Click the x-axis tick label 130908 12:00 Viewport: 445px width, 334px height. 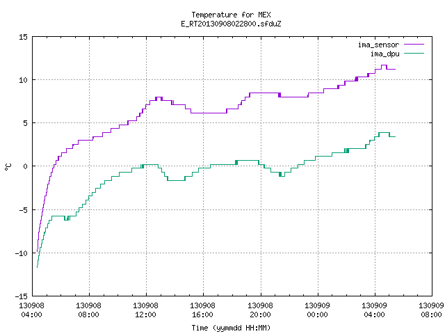click(145, 310)
